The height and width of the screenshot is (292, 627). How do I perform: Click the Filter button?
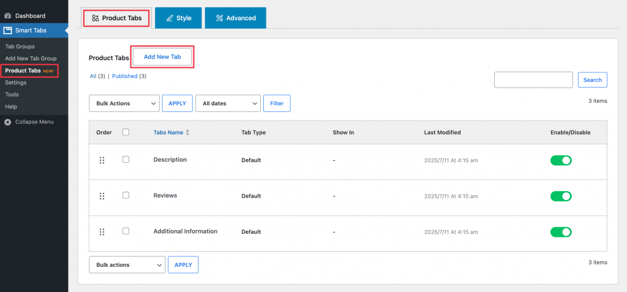coord(277,103)
